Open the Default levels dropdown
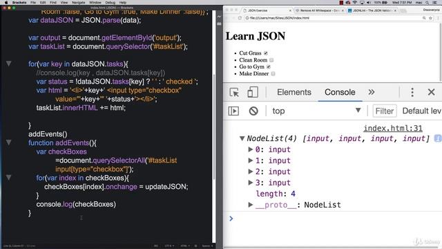 coord(422,111)
